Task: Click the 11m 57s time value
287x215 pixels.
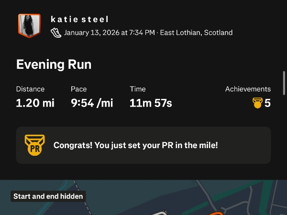Action: [x=151, y=103]
